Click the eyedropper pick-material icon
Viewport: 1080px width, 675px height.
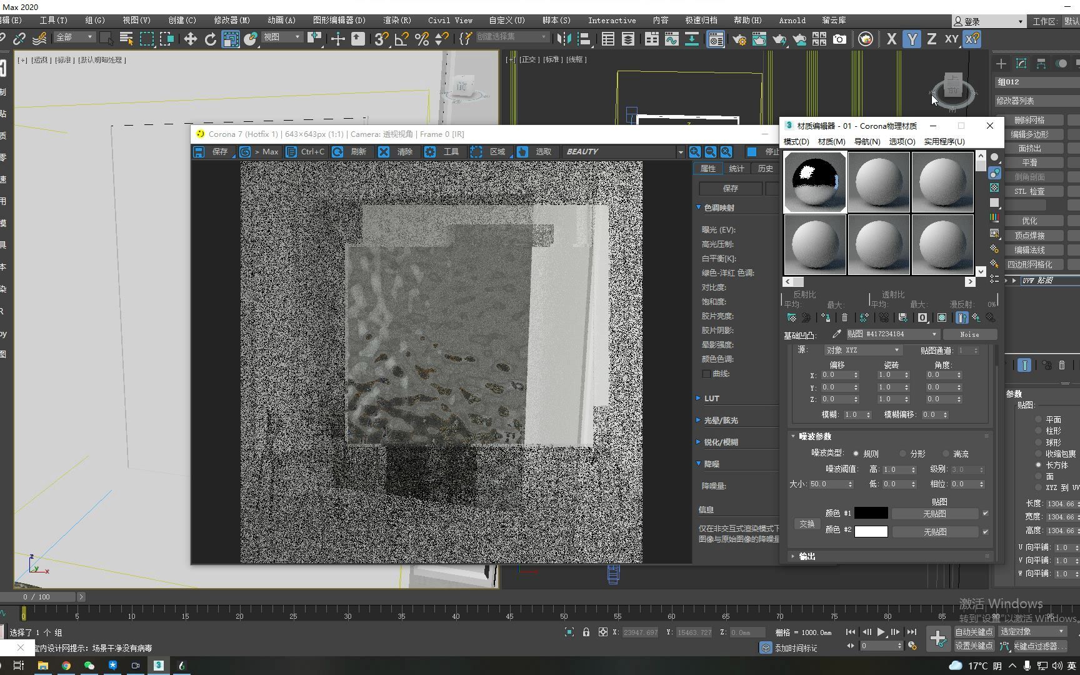[837, 334]
